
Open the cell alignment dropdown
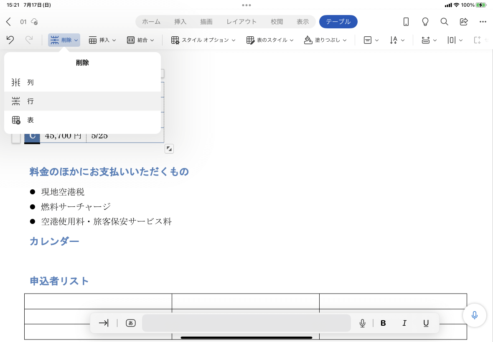371,40
